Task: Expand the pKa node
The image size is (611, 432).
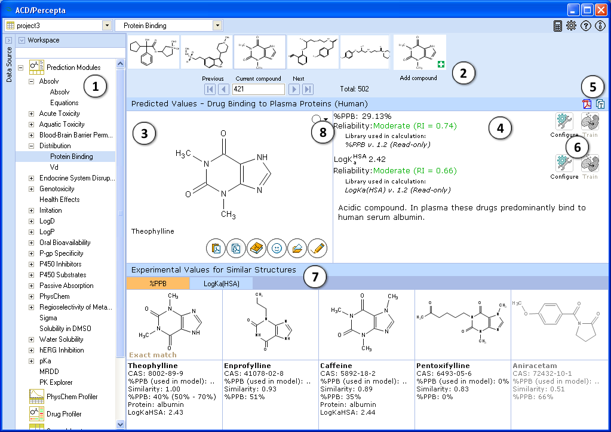Action: click(x=31, y=361)
